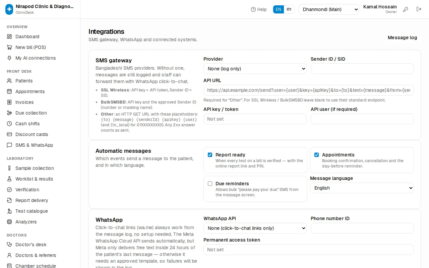Go to Test catalogue page
The height and width of the screenshot is (268, 429).
[x=40, y=211]
